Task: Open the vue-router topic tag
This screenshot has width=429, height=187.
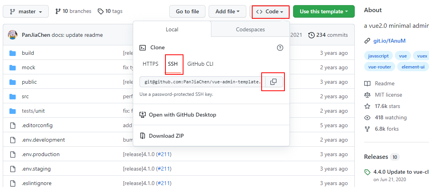Action: click(379, 67)
